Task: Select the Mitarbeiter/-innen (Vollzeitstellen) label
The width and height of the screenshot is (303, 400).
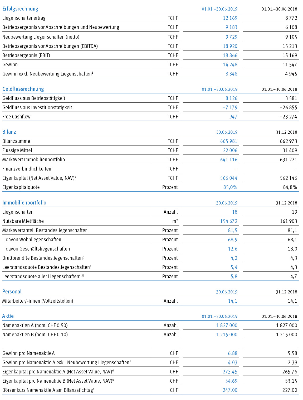Action: [x=38, y=301]
